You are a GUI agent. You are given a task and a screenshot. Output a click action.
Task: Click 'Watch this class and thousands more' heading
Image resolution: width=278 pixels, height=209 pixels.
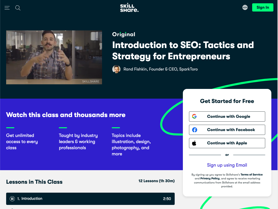66,115
